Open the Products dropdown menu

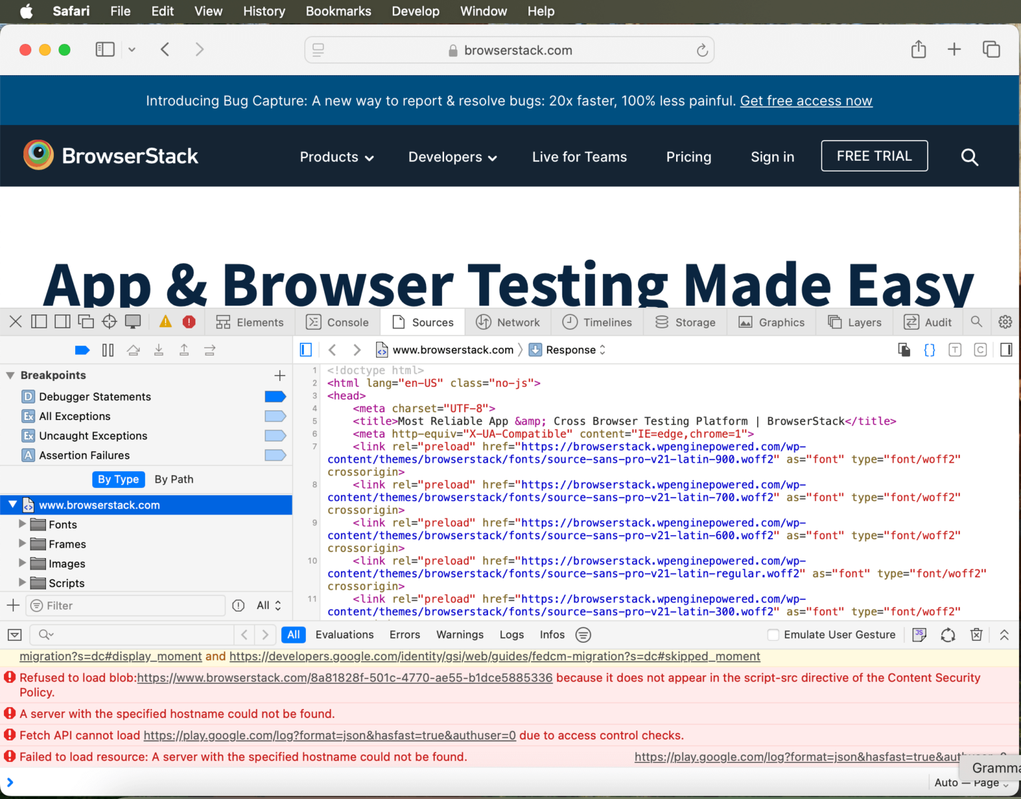pyautogui.click(x=336, y=157)
